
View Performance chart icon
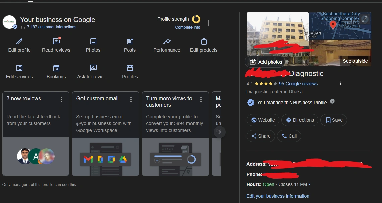[167, 41]
